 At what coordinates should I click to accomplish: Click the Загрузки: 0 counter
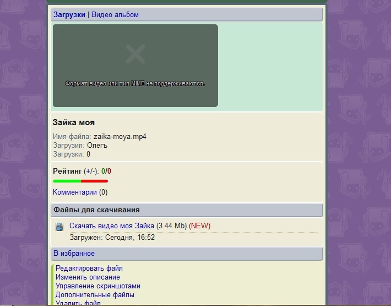(x=72, y=154)
